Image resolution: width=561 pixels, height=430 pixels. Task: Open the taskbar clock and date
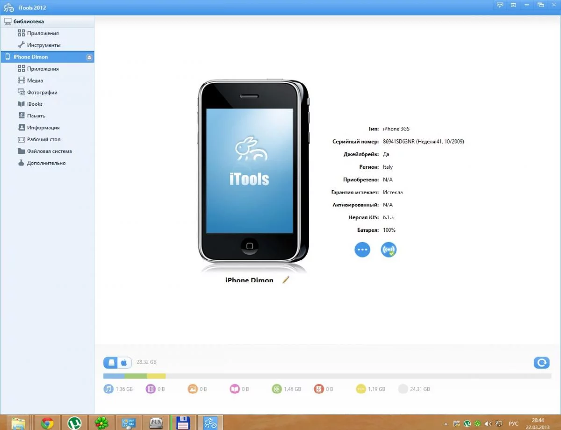[538, 423]
